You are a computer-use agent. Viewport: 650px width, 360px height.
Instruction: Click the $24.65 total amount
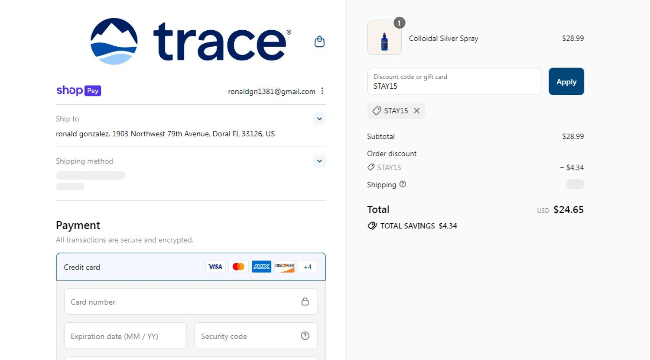pyautogui.click(x=569, y=209)
